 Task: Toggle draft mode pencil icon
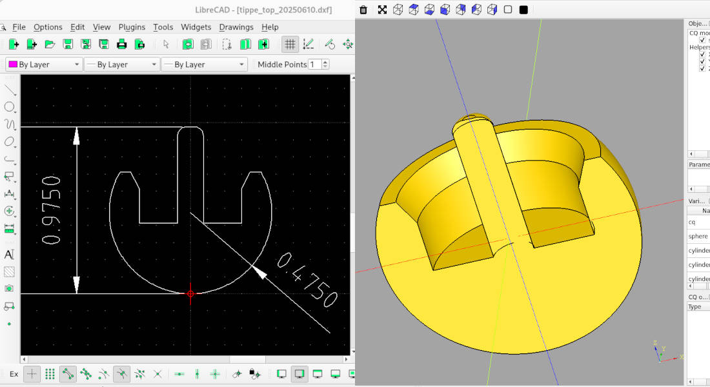(x=309, y=45)
